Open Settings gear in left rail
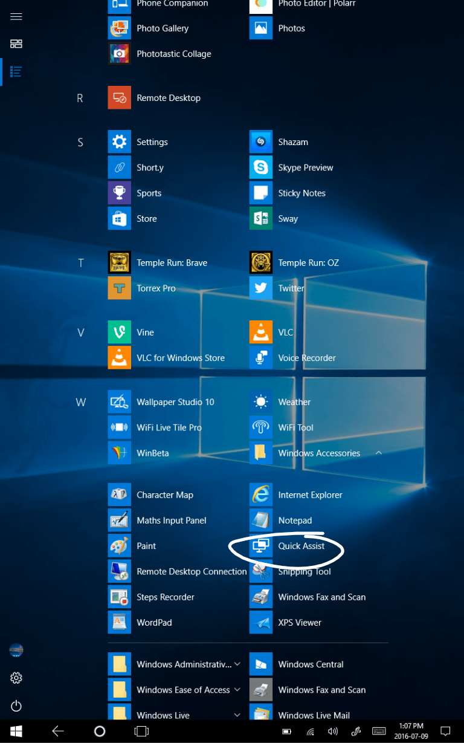464x743 pixels. tap(16, 678)
